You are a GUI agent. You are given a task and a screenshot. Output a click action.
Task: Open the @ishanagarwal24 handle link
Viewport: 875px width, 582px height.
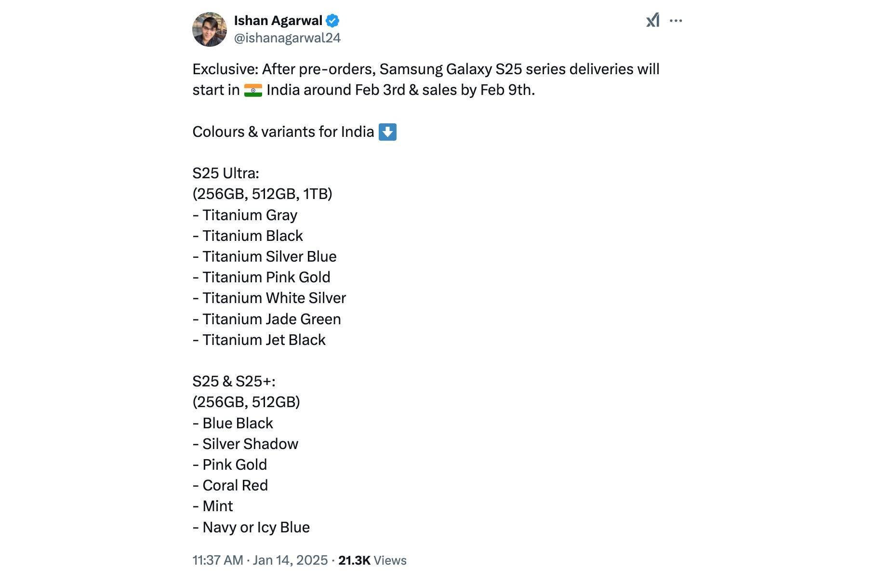287,38
